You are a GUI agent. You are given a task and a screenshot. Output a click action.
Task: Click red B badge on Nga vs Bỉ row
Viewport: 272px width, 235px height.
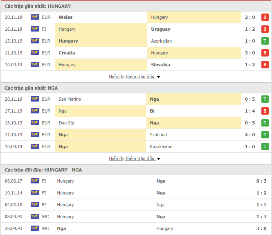[265, 111]
